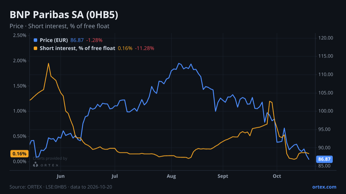Click the 2.50% left axis label

click(20, 35)
